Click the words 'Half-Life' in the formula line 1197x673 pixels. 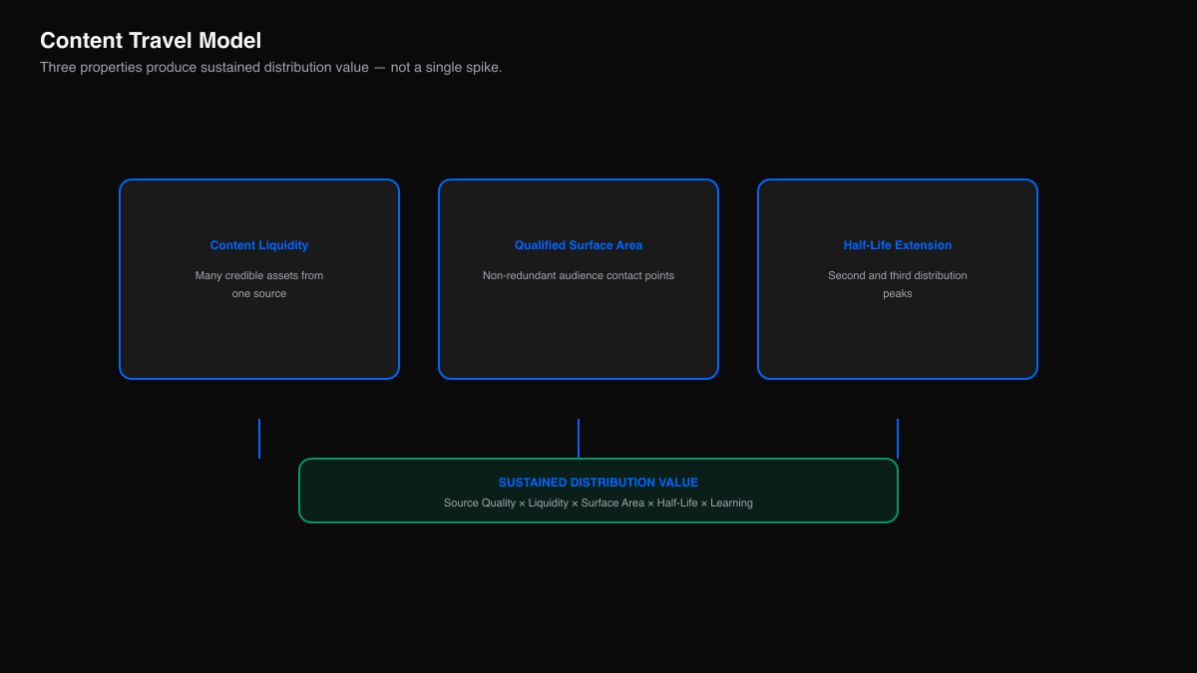[677, 504]
